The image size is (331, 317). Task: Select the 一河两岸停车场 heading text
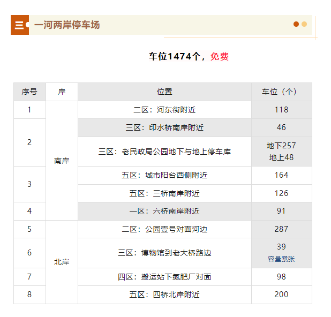pyautogui.click(x=67, y=25)
